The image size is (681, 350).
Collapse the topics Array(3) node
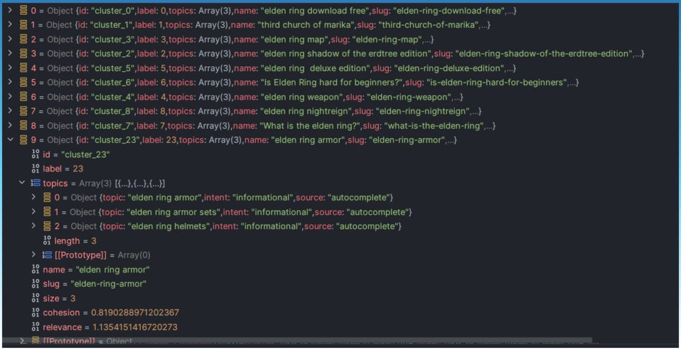click(22, 183)
